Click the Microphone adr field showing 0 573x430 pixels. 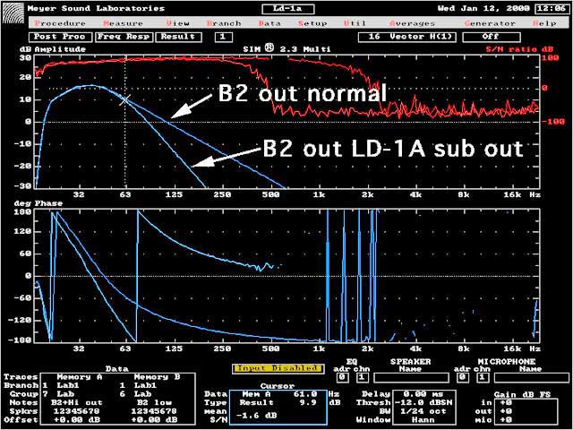click(462, 377)
